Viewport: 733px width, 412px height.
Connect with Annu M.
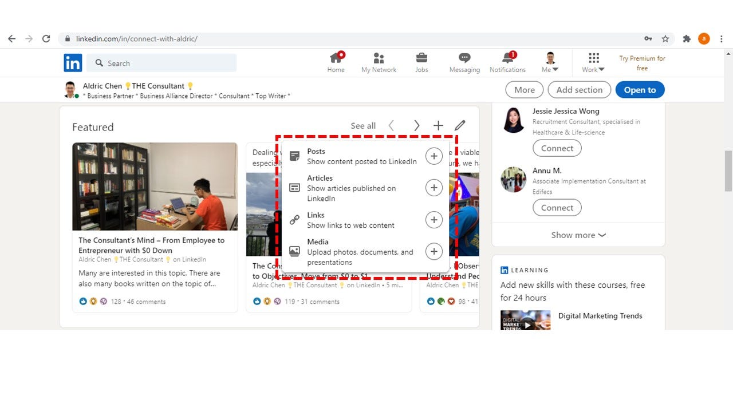pos(557,208)
